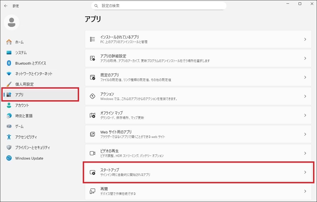Click the 既定のアプリ icon
Screen dimensions: 317x202
92,77
